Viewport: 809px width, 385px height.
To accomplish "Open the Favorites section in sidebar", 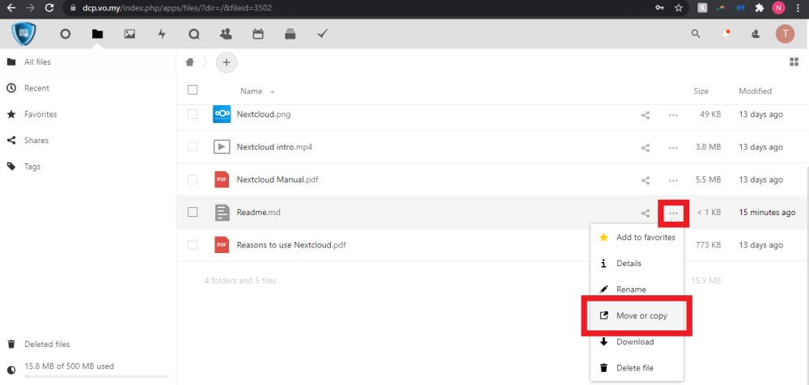I will [40, 115].
